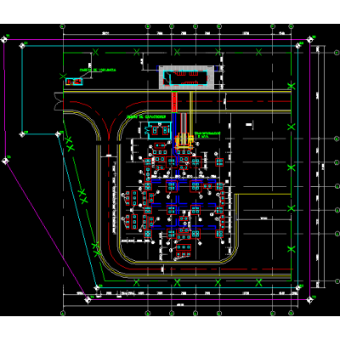Click the cyan boundary vertex marker at top-left corner
340x340 pixels.
pyautogui.click(x=22, y=46)
